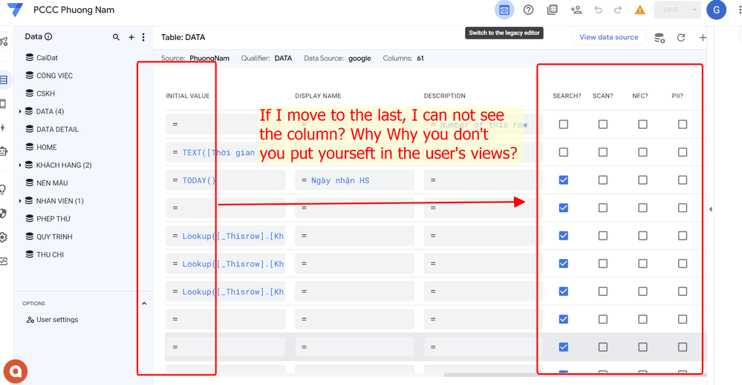Screen dimensions: 742x385
Task: Regenerate schema refresh icon
Action: [x=681, y=38]
